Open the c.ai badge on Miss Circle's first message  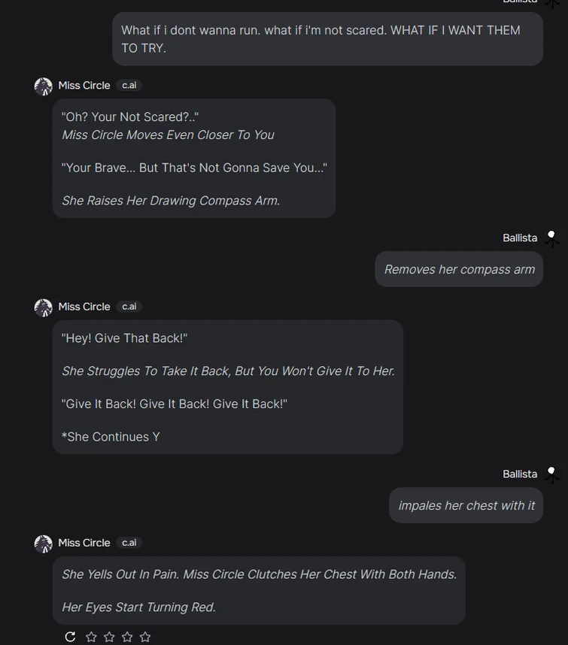pos(129,85)
